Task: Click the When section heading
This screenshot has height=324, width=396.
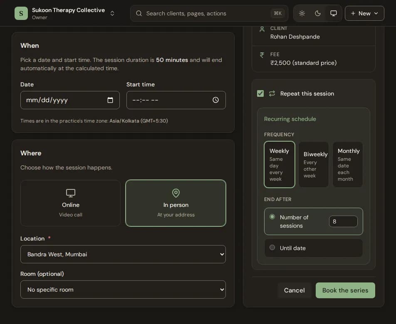Action: pos(30,46)
